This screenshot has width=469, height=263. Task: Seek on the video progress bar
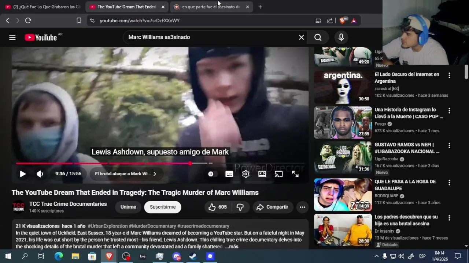pyautogui.click(x=160, y=163)
